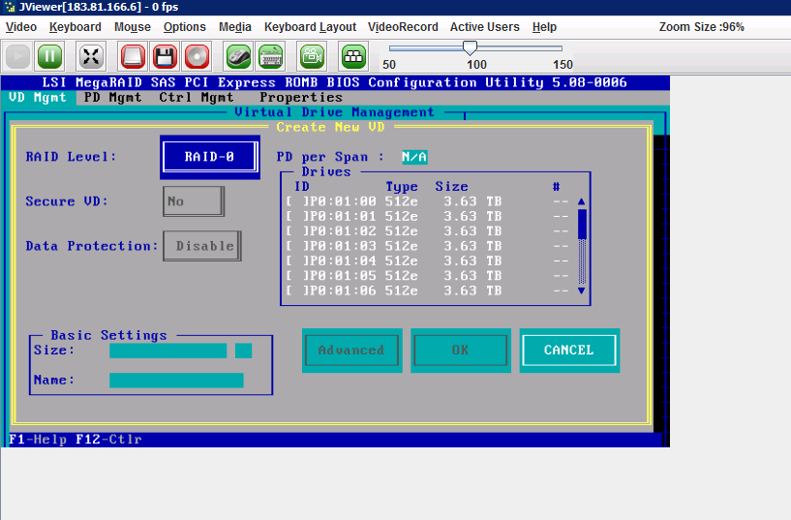Open the RAID Level RAID-0 selector
The width and height of the screenshot is (791, 520).
210,156
